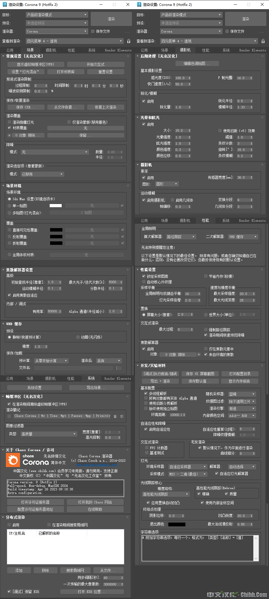
Task: Open the 二次解算器 UHD 缓存 dropdown
Action: (x=243, y=237)
